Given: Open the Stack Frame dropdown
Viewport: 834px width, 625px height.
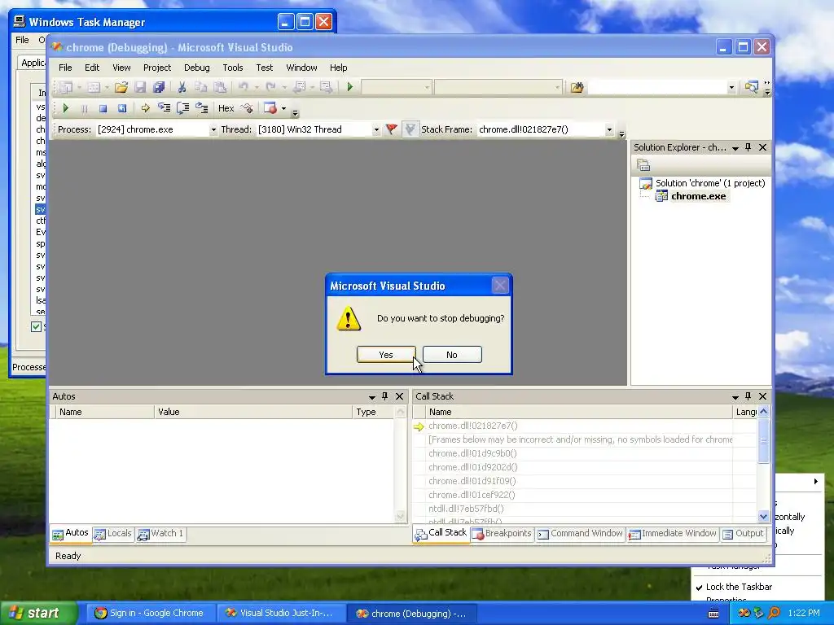Looking at the screenshot, I should click(x=609, y=129).
